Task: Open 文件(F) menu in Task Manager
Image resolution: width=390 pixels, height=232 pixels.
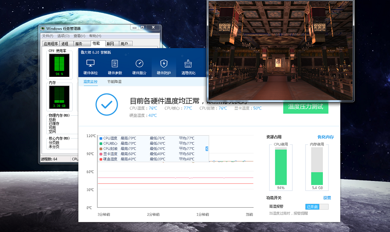Action: (47, 36)
